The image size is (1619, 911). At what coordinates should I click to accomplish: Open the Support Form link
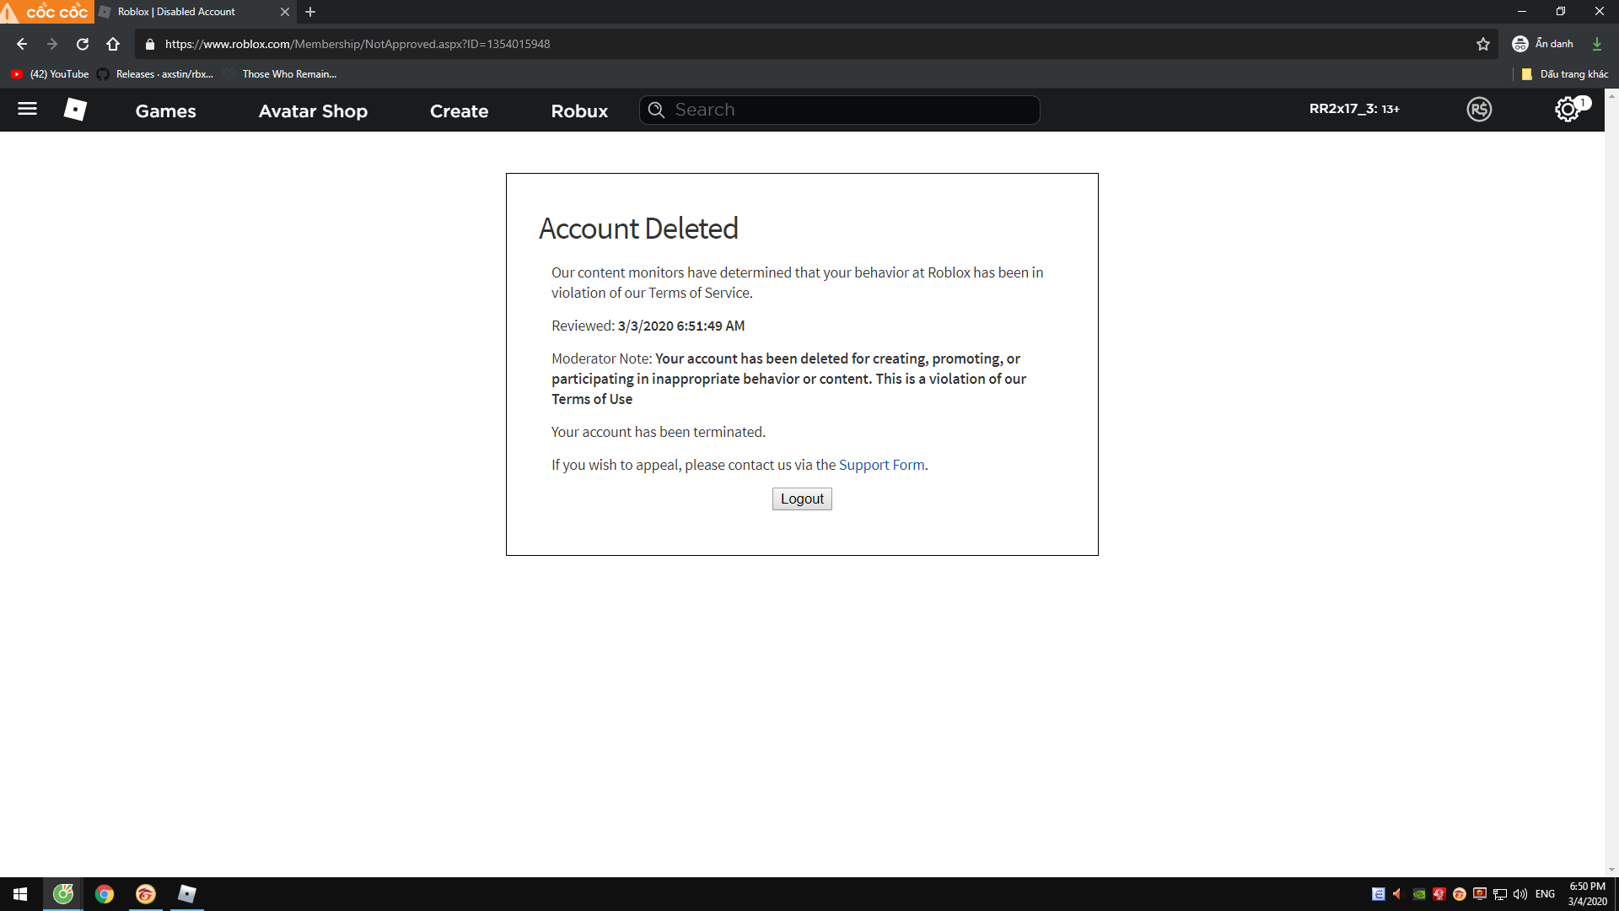point(881,465)
